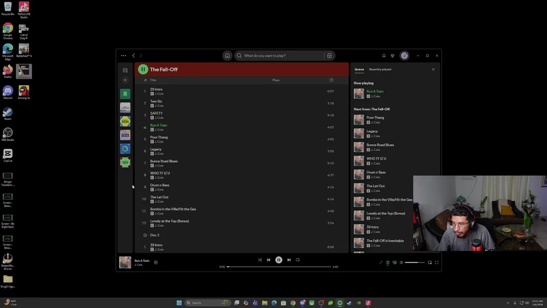Click the green pause button beside The Fall-Off
This screenshot has height=308, width=547.
coord(143,69)
